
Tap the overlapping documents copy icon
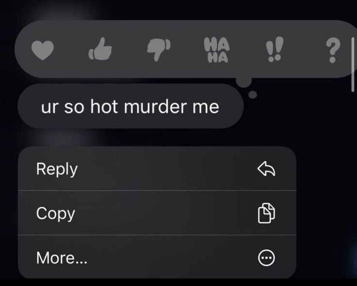(x=266, y=213)
